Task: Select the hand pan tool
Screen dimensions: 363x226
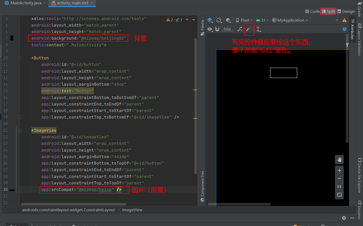Action: pyautogui.click(x=339, y=160)
